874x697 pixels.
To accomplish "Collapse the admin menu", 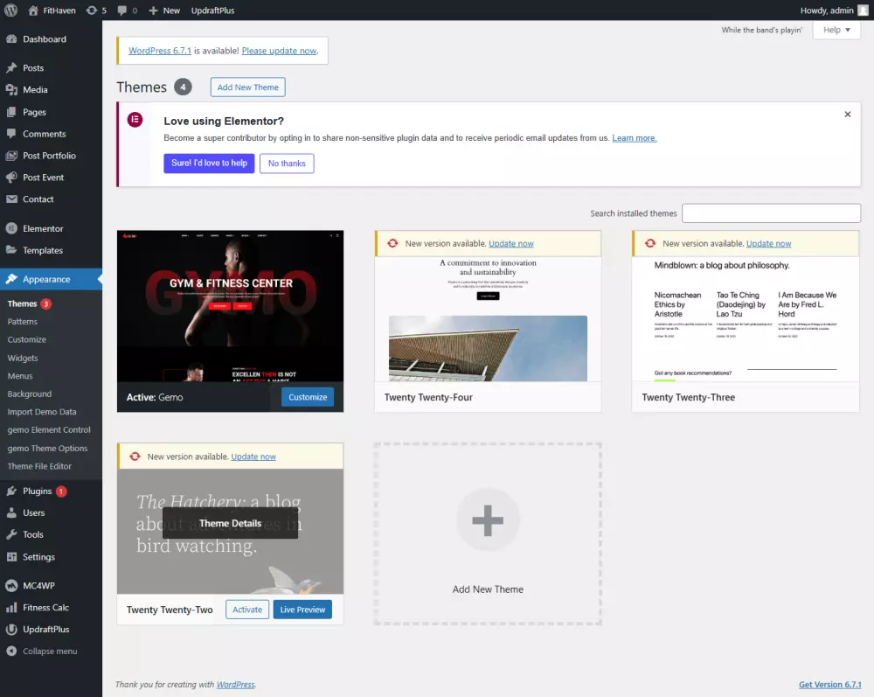I will point(42,651).
